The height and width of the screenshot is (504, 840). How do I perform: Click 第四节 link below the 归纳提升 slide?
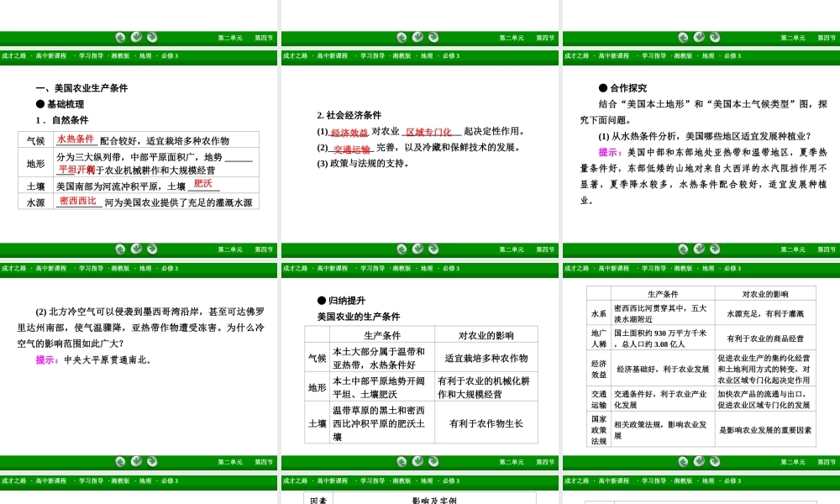pyautogui.click(x=545, y=462)
